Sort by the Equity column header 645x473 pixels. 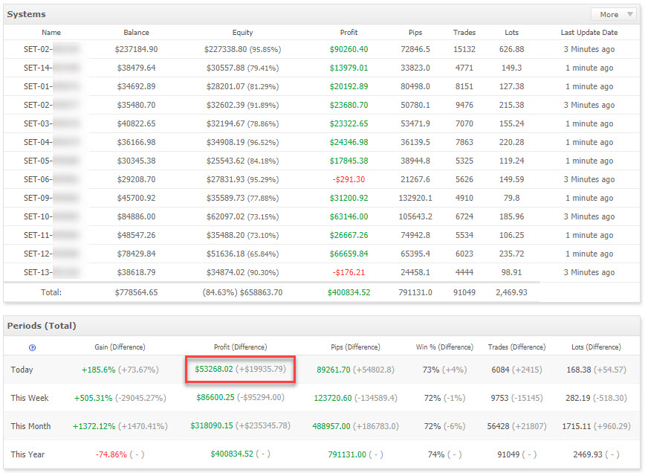tap(242, 32)
